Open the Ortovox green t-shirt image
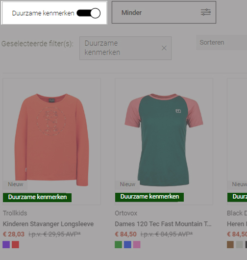Screen dimensions: 247x260 click(164, 139)
